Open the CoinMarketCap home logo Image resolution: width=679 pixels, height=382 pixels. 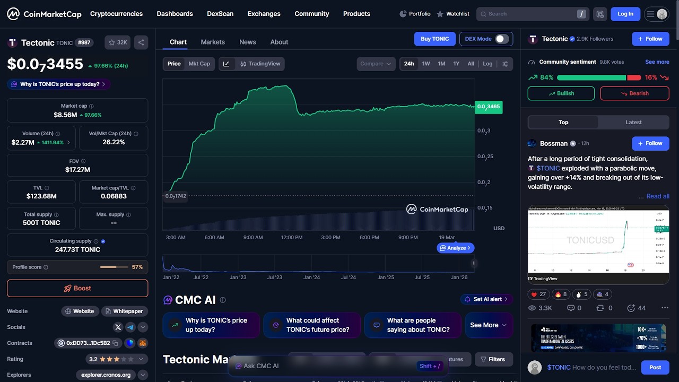click(44, 14)
